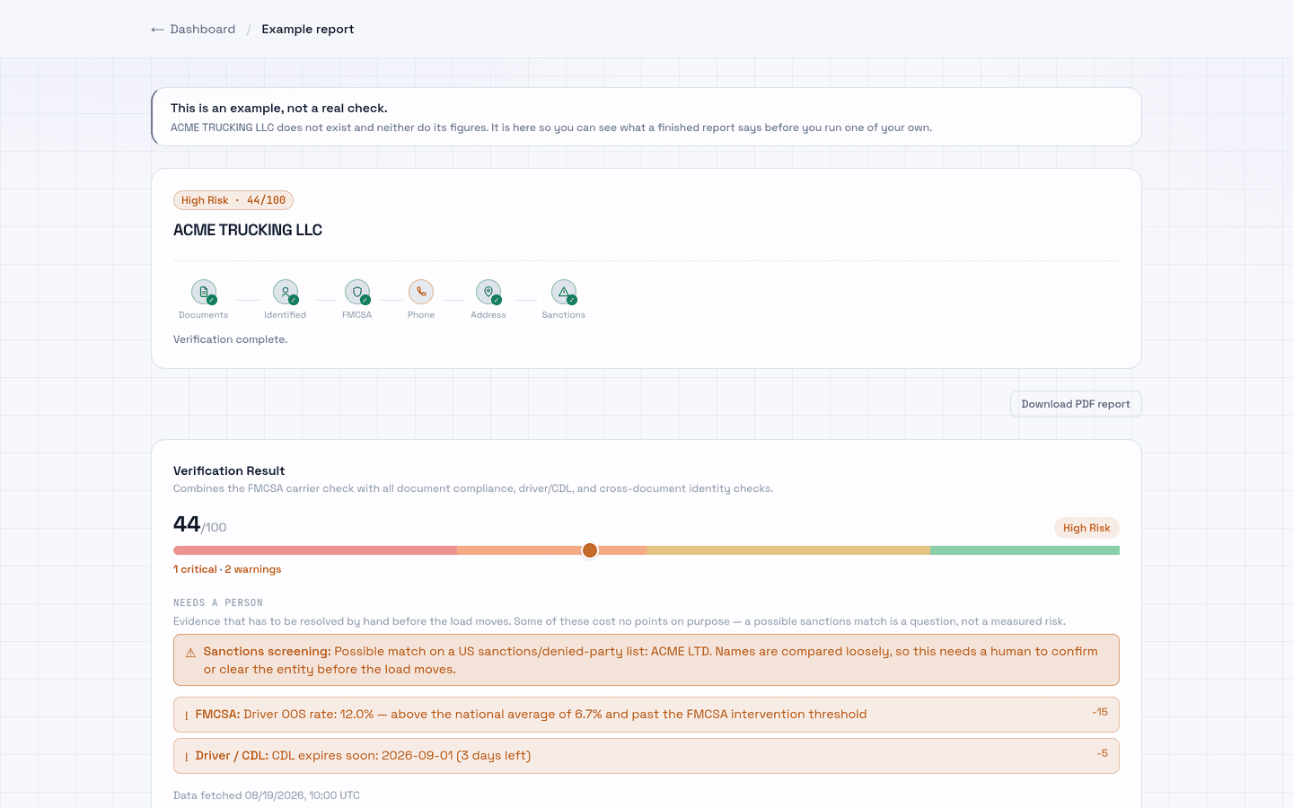Click the warning icon in the Sanctions screening alert

[190, 653]
